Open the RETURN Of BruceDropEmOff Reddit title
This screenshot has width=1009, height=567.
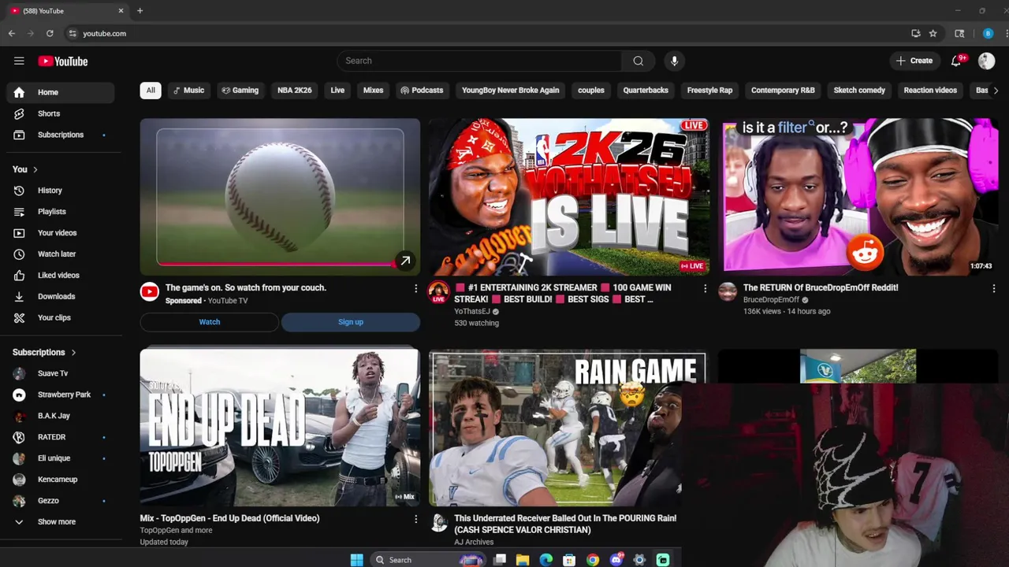pos(821,288)
